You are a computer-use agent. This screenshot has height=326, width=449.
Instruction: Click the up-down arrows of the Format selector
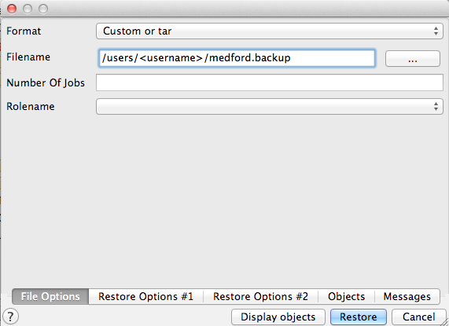point(436,31)
